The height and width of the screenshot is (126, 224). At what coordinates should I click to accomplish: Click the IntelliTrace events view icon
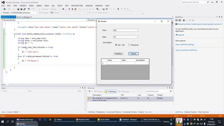pyautogui.click(x=176, y=20)
